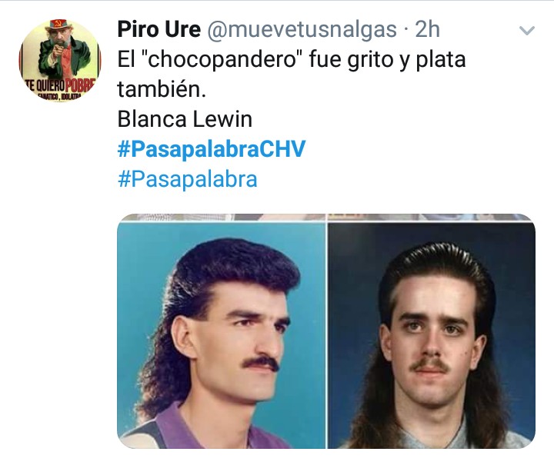Open the #Pasapalabra hashtag

click(x=188, y=179)
